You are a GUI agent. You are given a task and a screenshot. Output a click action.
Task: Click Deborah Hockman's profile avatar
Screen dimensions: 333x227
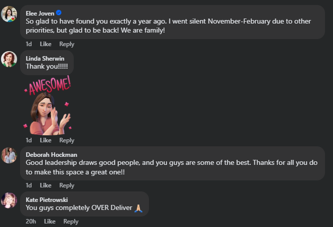point(10,155)
